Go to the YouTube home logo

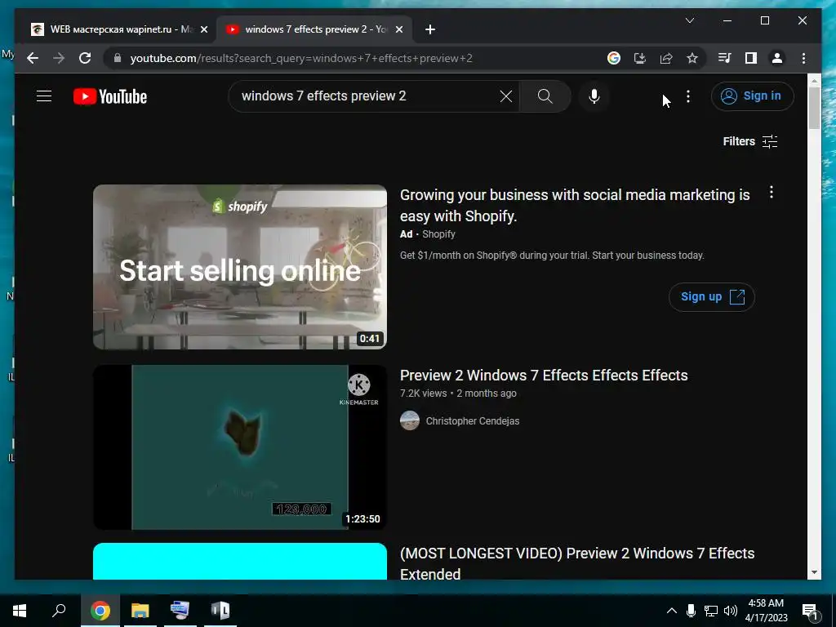point(110,96)
